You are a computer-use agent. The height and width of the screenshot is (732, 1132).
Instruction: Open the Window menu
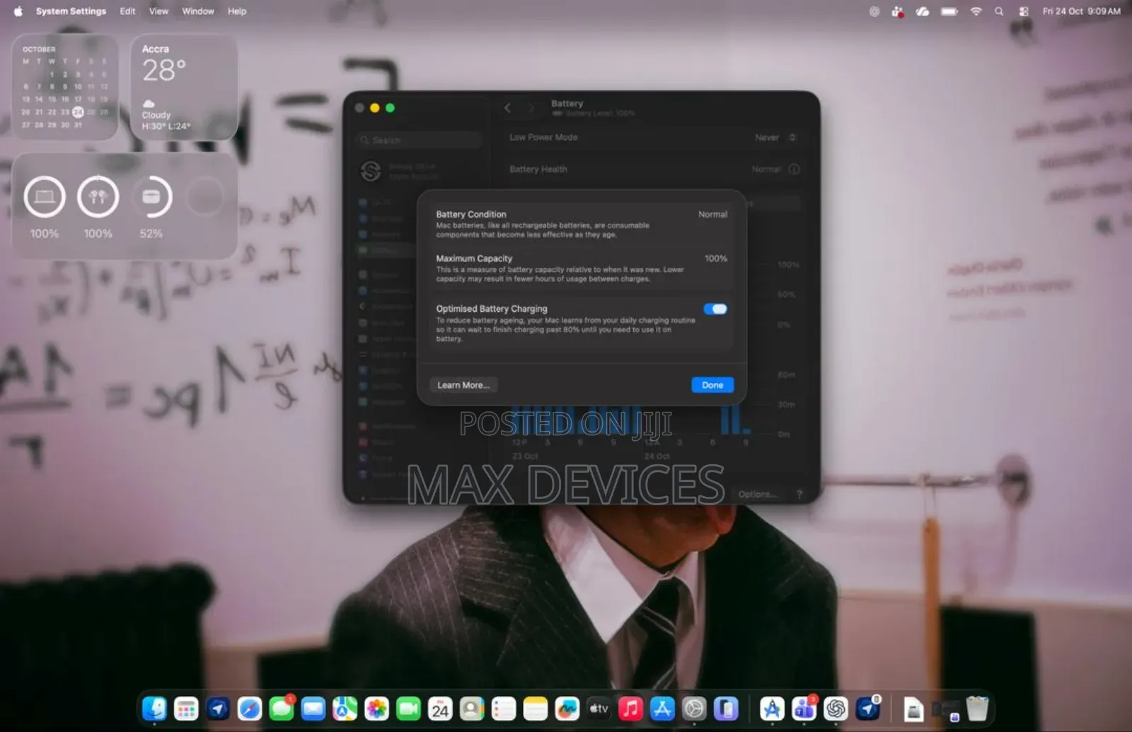198,11
